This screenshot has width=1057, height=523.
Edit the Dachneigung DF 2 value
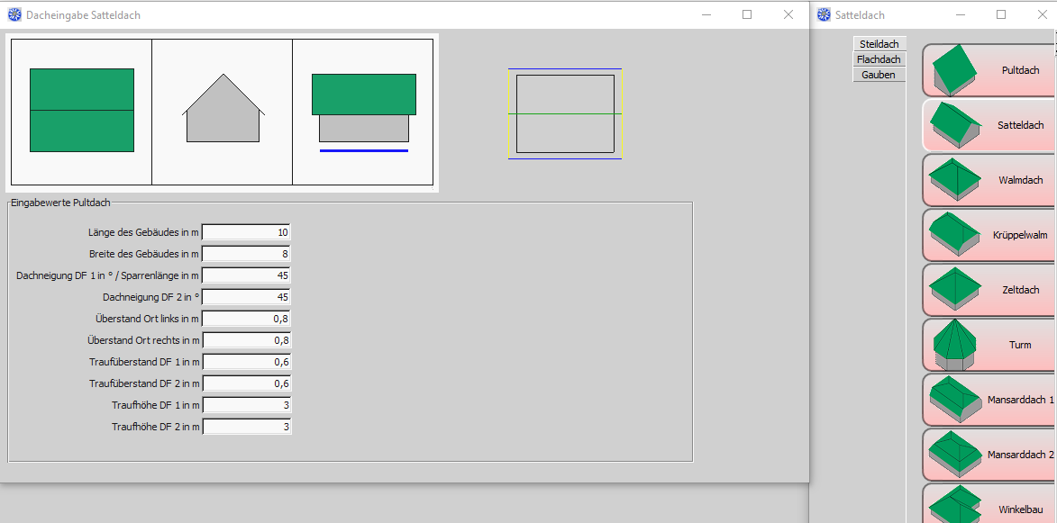coord(247,297)
